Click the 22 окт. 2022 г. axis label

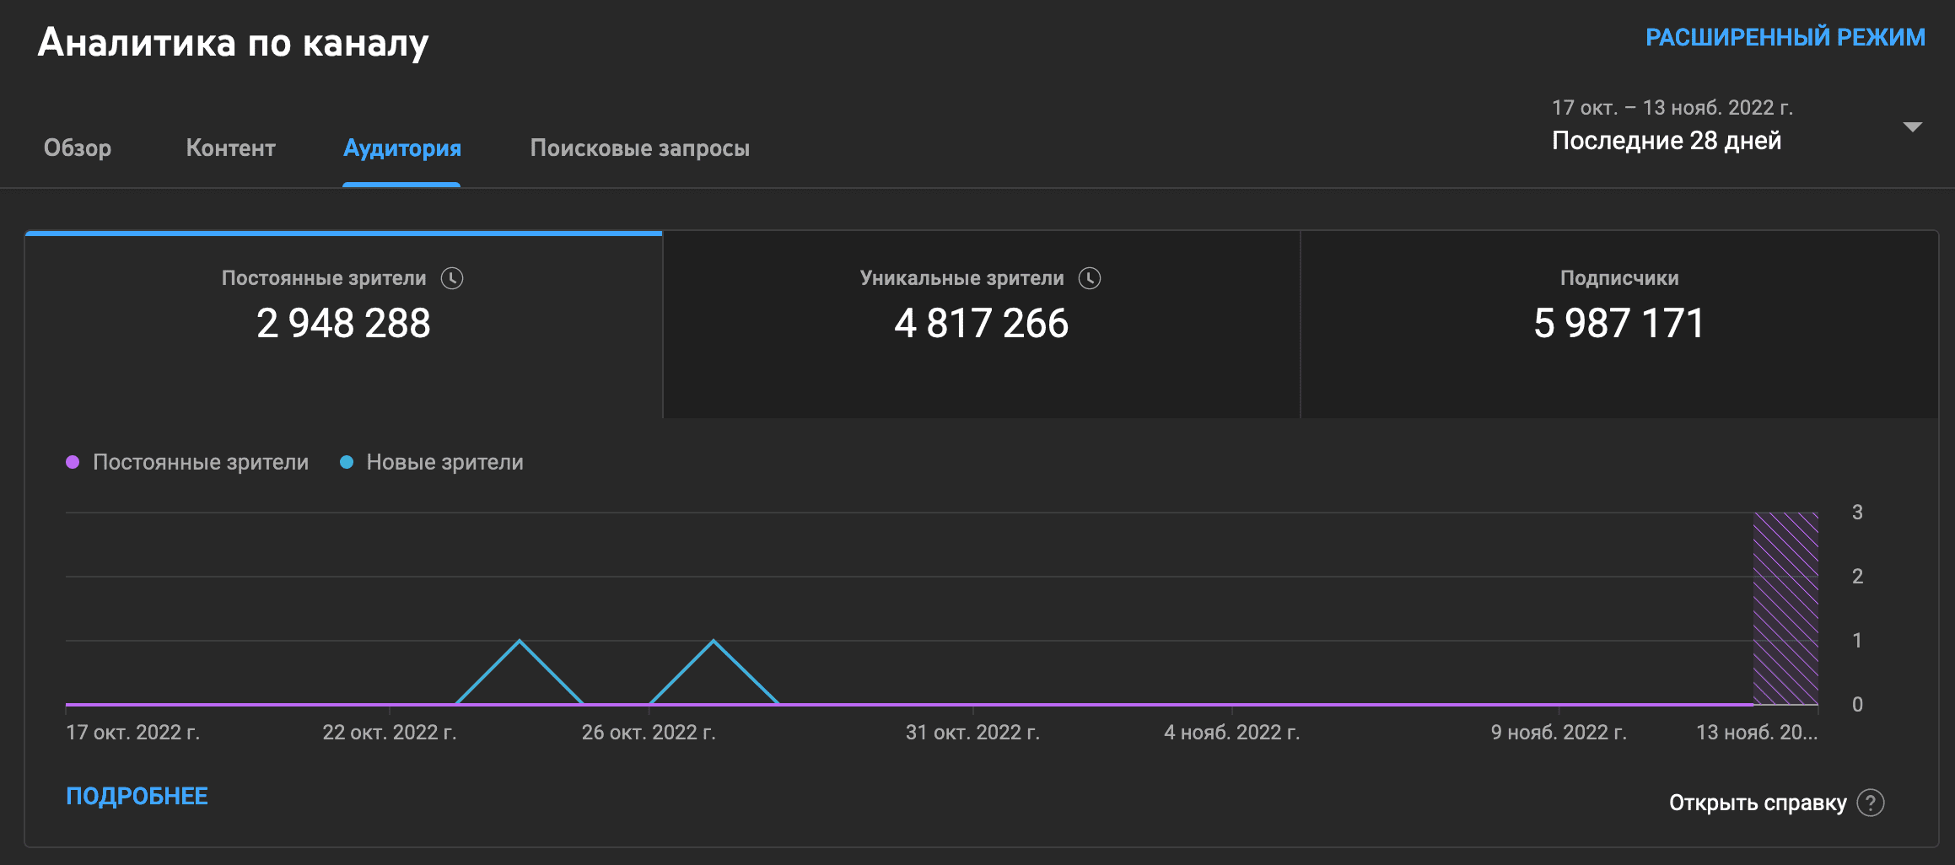coord(390,732)
